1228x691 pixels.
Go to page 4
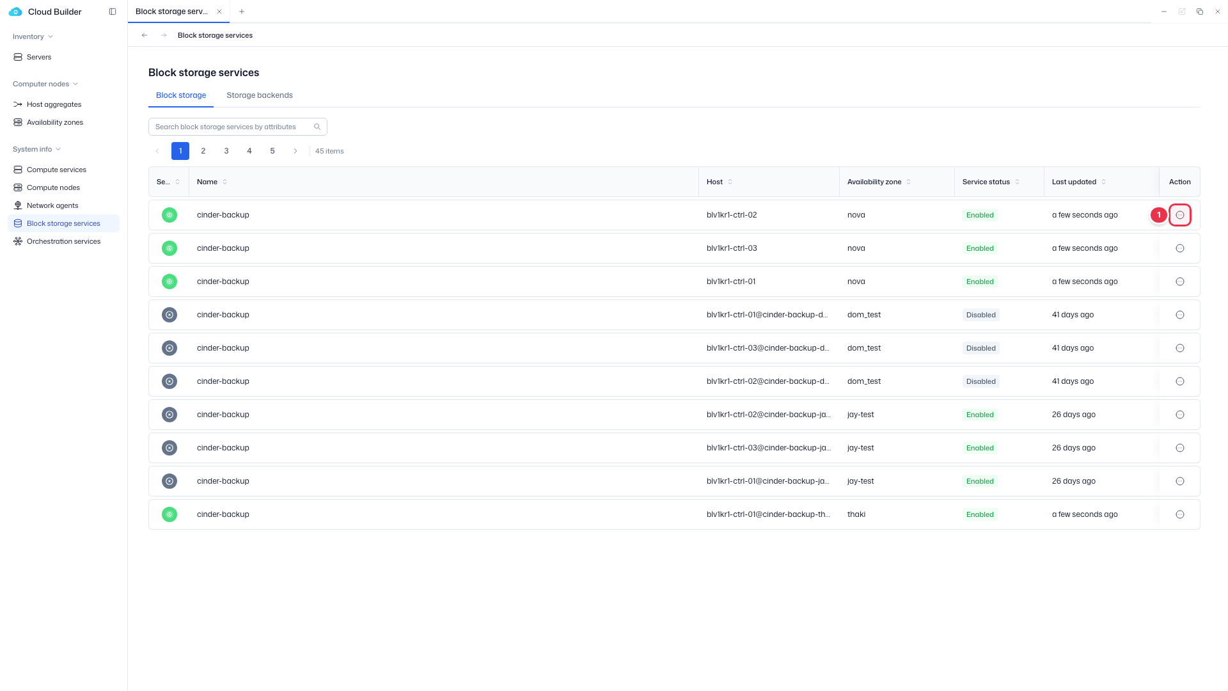249,151
